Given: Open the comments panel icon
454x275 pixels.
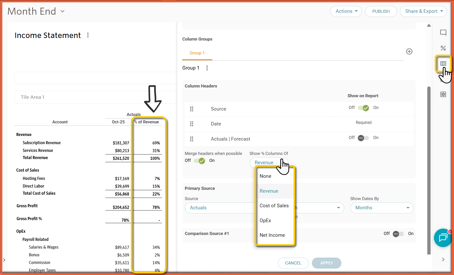Looking at the screenshot, I should [443, 33].
